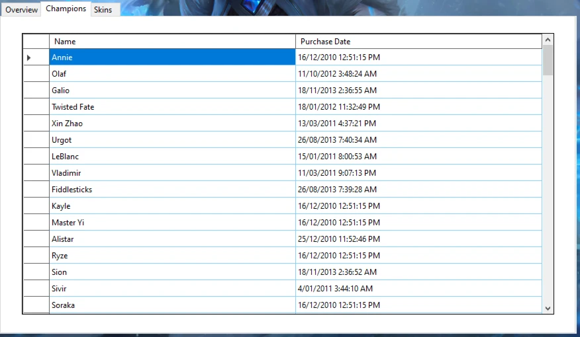580x337 pixels.
Task: Select the Urgot row header
Action: pos(36,140)
